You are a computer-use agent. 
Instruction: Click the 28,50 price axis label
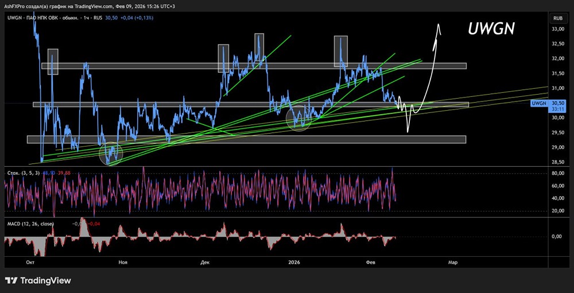coord(557,162)
